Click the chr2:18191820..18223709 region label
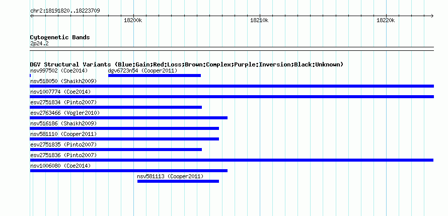 (65, 11)
